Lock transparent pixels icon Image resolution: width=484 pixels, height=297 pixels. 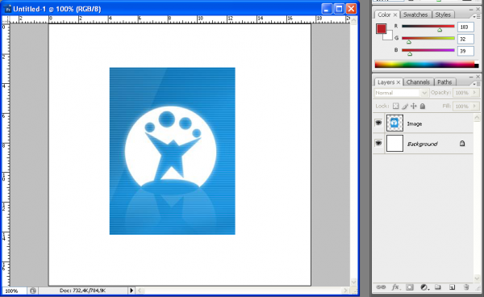(x=395, y=107)
